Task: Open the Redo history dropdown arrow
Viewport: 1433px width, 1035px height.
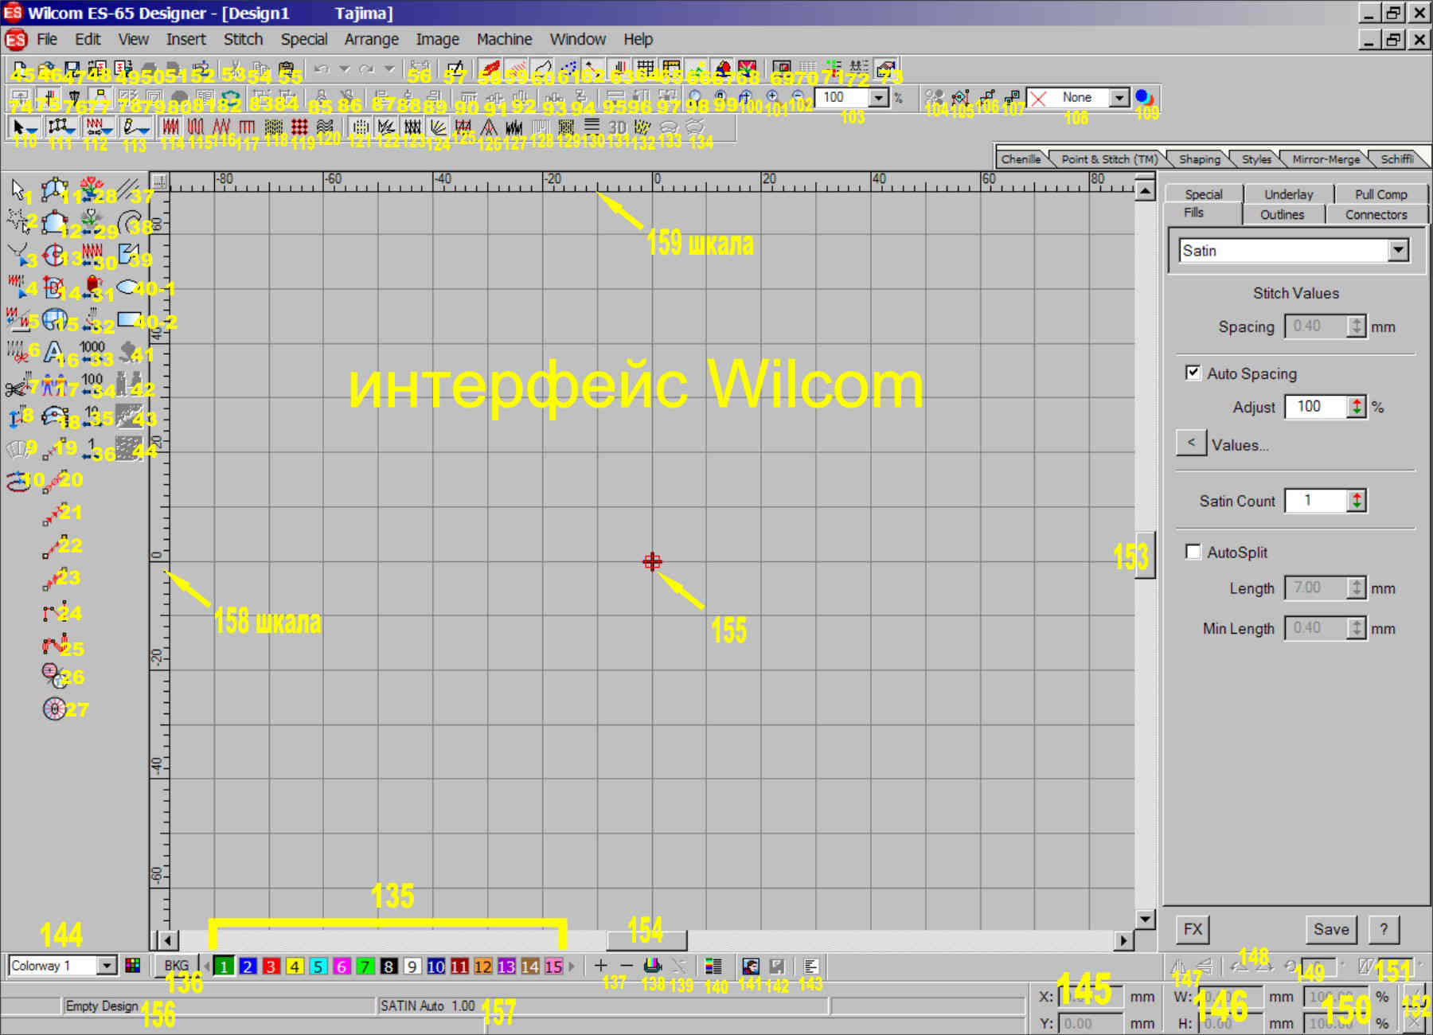Action: [389, 69]
